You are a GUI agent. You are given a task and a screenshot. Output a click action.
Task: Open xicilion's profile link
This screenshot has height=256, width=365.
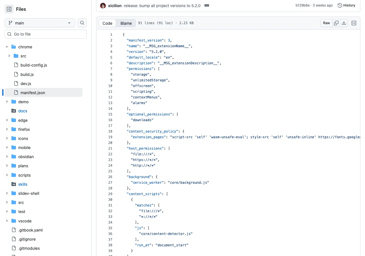(x=115, y=5)
